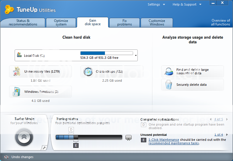
Task: Click the TuneUp Utilities logo
Action: (x=9, y=10)
